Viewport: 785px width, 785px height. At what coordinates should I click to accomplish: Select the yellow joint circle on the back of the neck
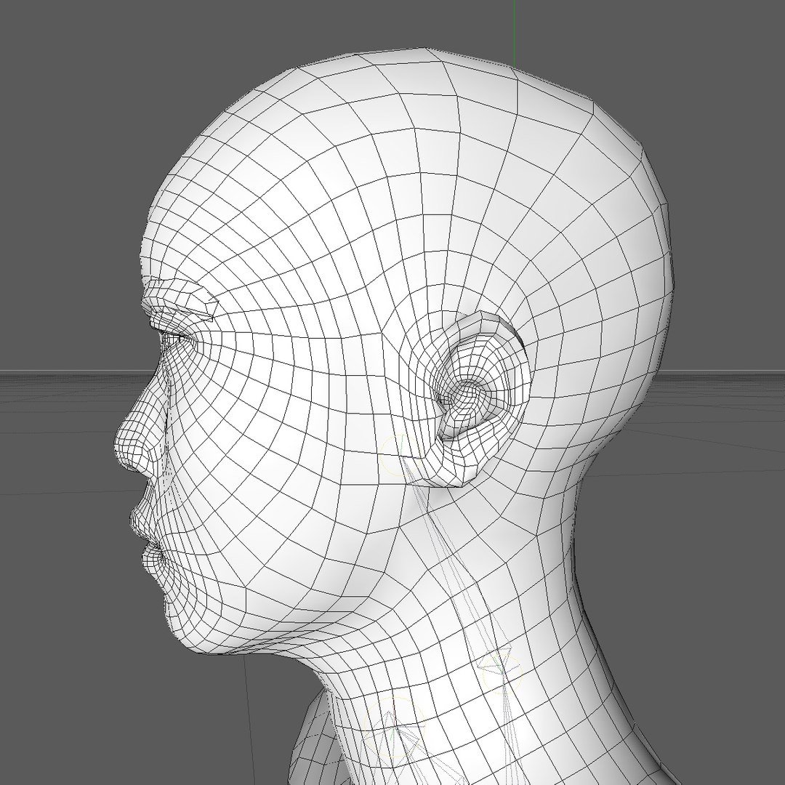tap(502, 675)
